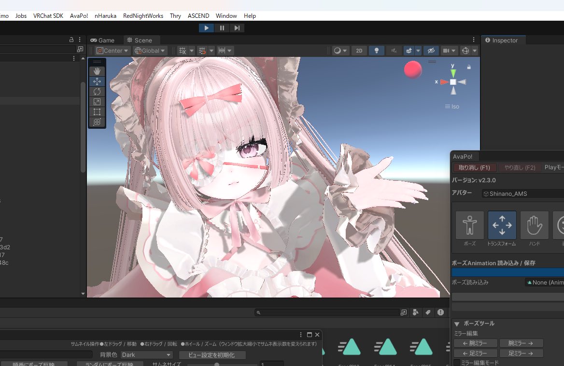Screen dimensions: 564x366
Task: Click the increment snapping ruler icon
Action: tap(222, 51)
